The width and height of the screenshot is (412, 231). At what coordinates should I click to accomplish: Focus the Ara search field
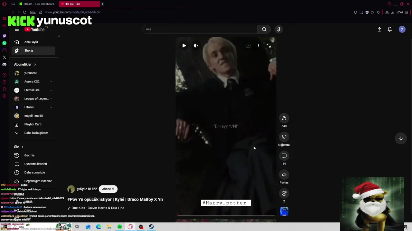coord(200,29)
